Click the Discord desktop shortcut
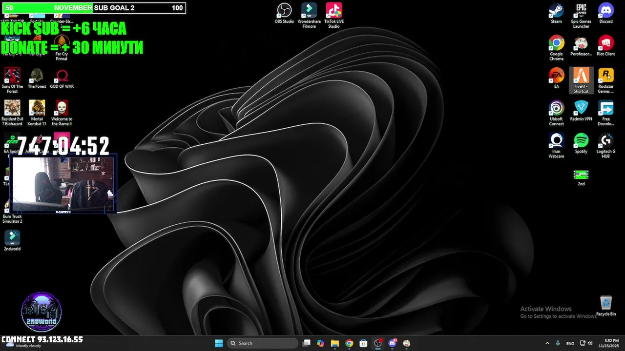Image resolution: width=625 pixels, height=351 pixels. coord(606,14)
